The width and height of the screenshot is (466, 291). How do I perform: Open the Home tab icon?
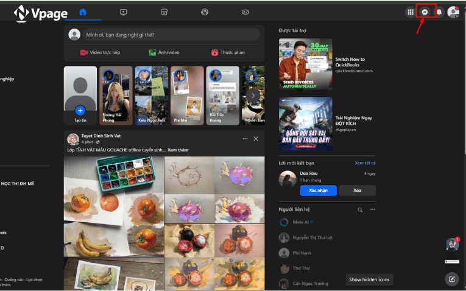[x=83, y=12]
